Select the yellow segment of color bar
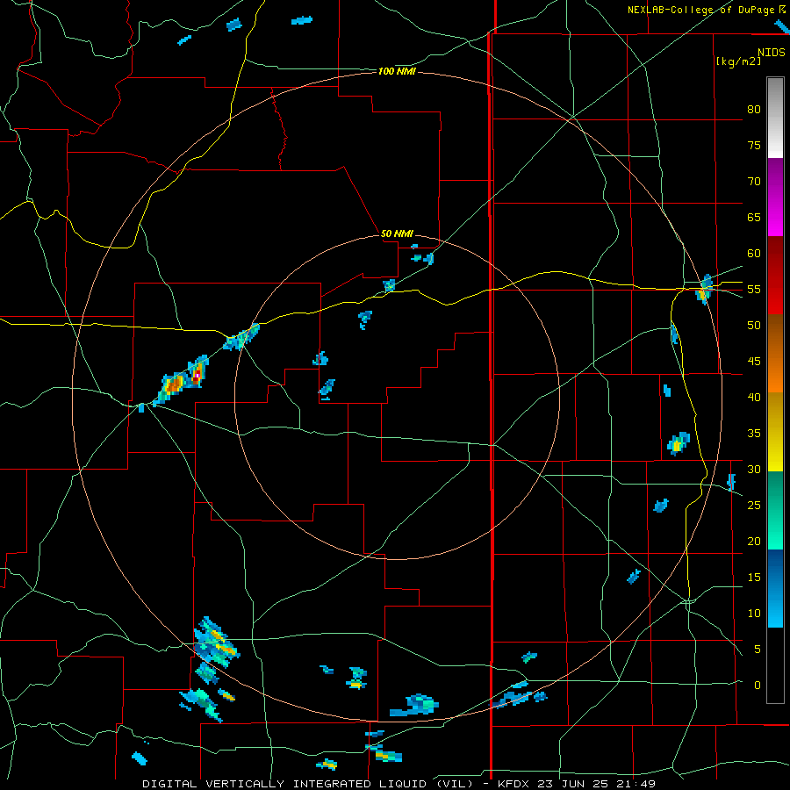Image resolution: width=790 pixels, height=790 pixels. (775, 432)
